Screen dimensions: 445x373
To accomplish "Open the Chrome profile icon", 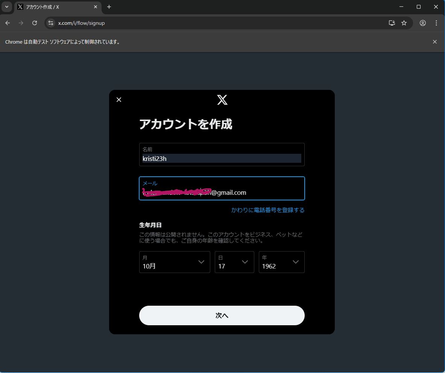I will [422, 23].
